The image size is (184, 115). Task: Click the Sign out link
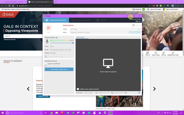pyautogui.click(x=138, y=21)
